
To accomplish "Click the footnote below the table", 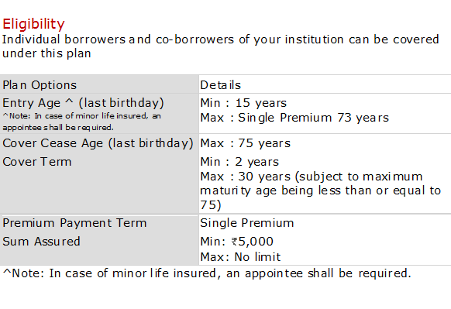I will 207,273.
